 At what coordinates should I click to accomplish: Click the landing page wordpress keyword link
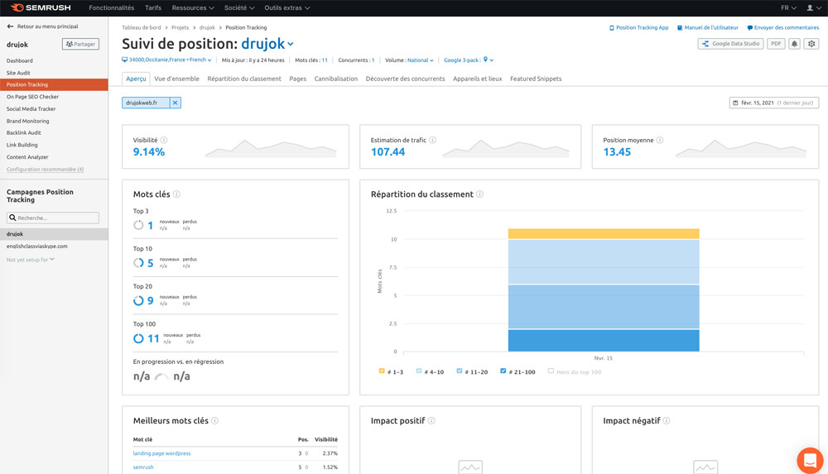click(161, 453)
